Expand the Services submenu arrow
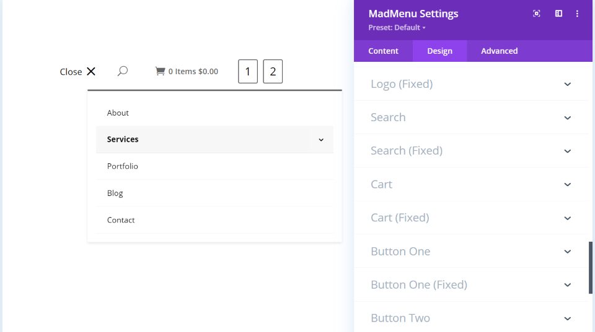Viewport: 595px width, 332px height. pyautogui.click(x=321, y=140)
